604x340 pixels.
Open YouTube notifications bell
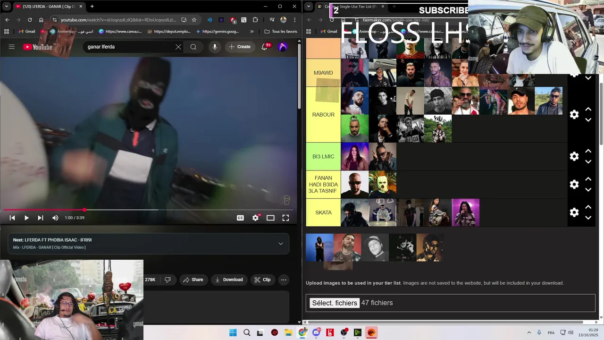tap(266, 46)
